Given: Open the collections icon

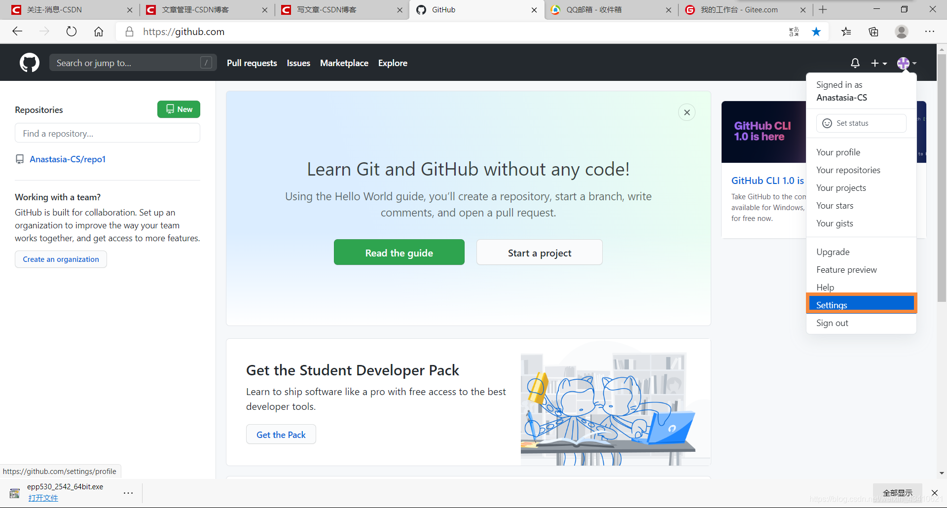Looking at the screenshot, I should (x=874, y=32).
